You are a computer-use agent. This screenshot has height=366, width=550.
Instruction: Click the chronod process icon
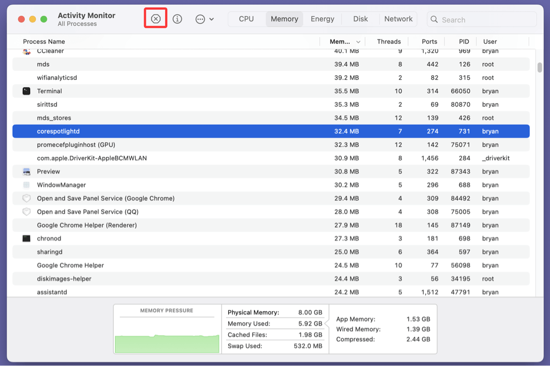click(x=26, y=238)
